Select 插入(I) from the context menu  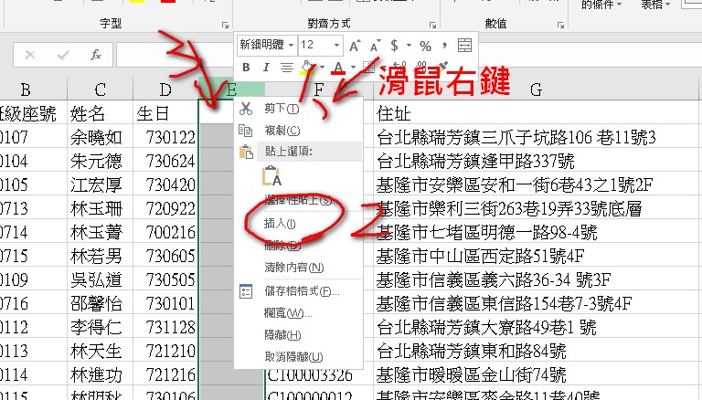pos(280,223)
